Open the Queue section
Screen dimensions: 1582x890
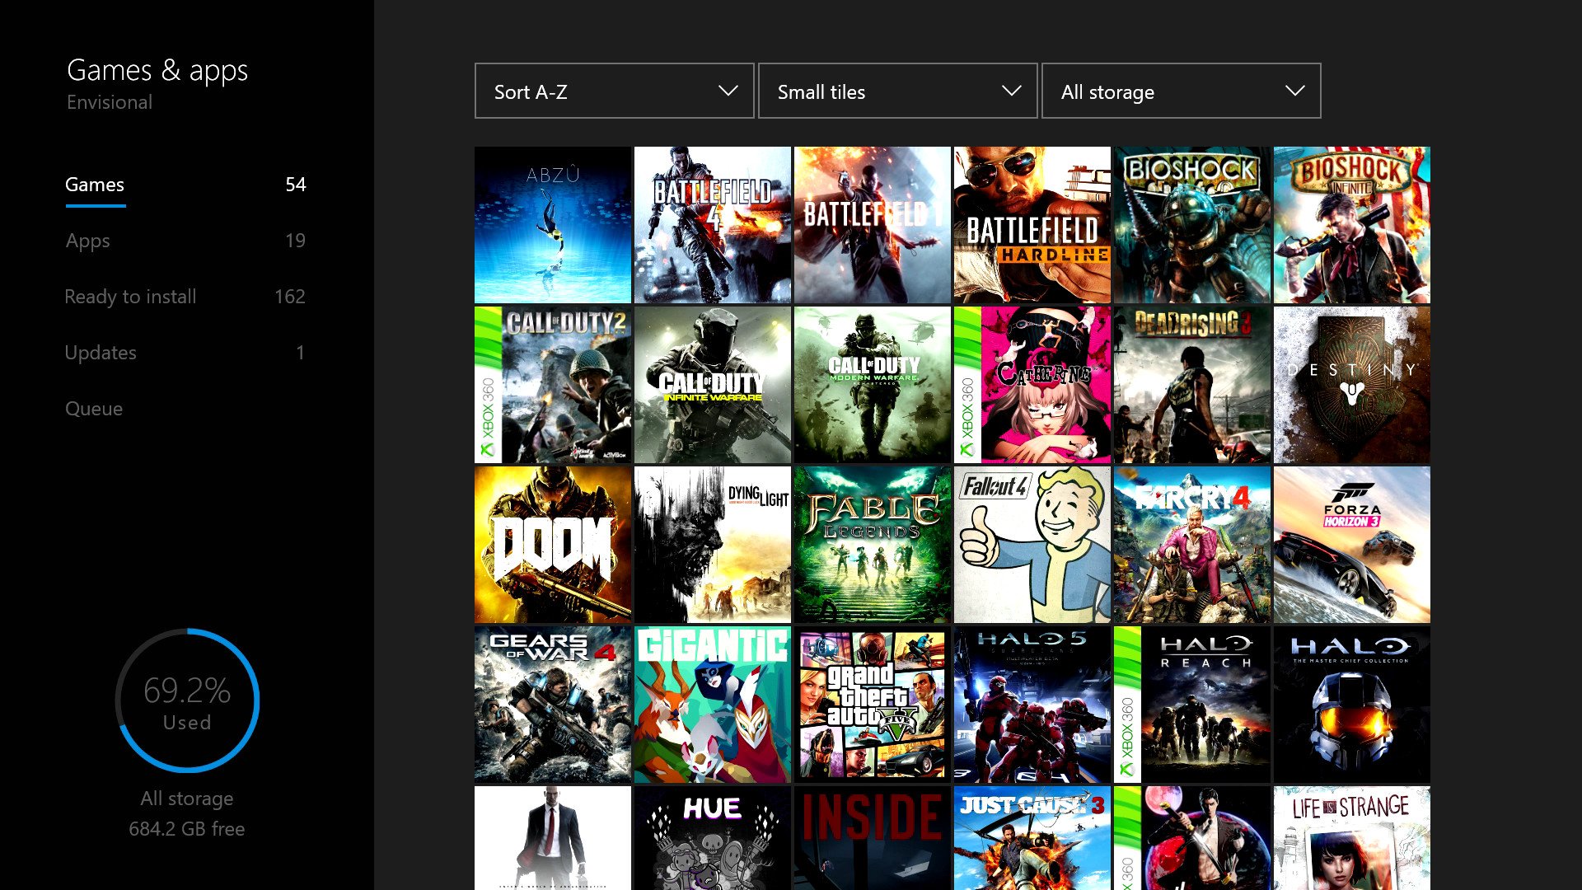click(x=94, y=409)
